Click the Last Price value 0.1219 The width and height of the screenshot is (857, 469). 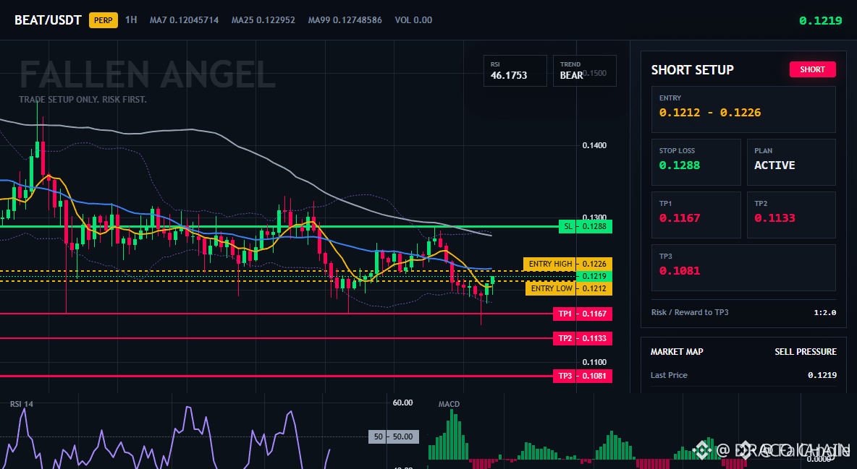coord(822,375)
